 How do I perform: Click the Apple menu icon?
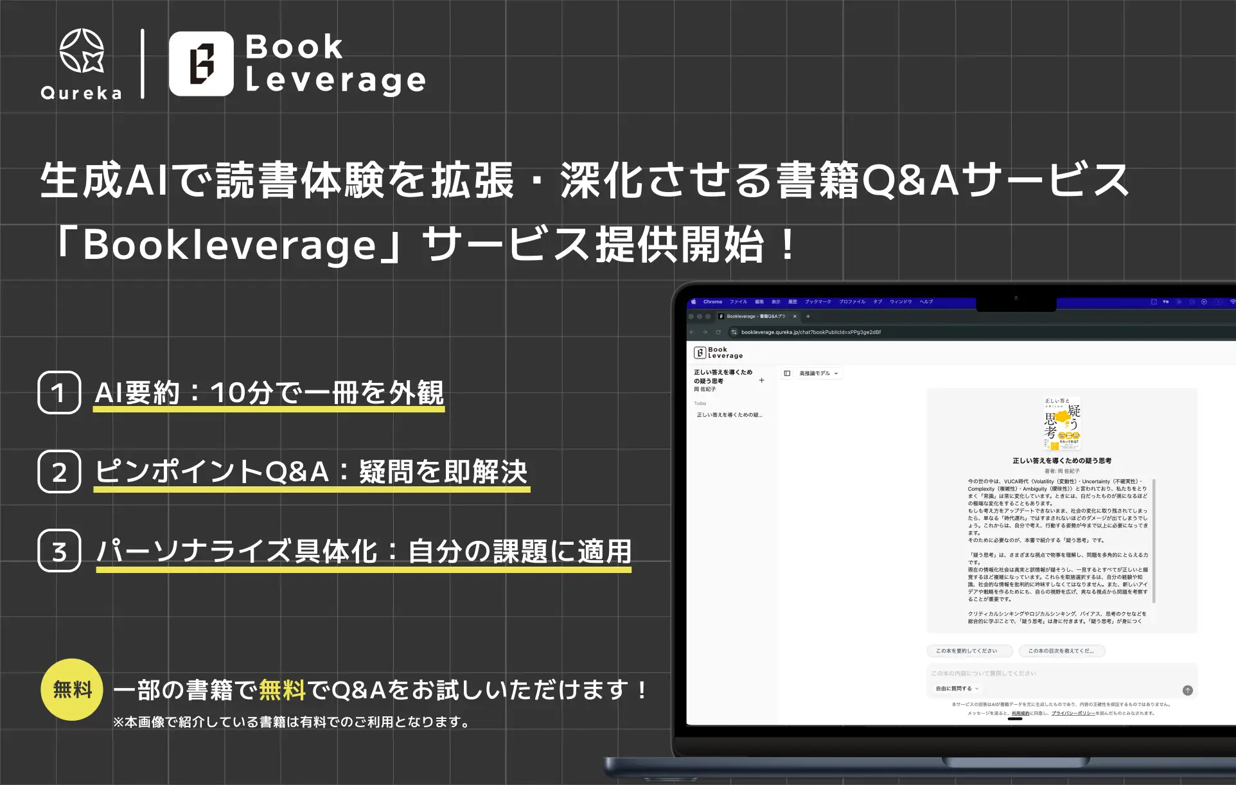693,302
